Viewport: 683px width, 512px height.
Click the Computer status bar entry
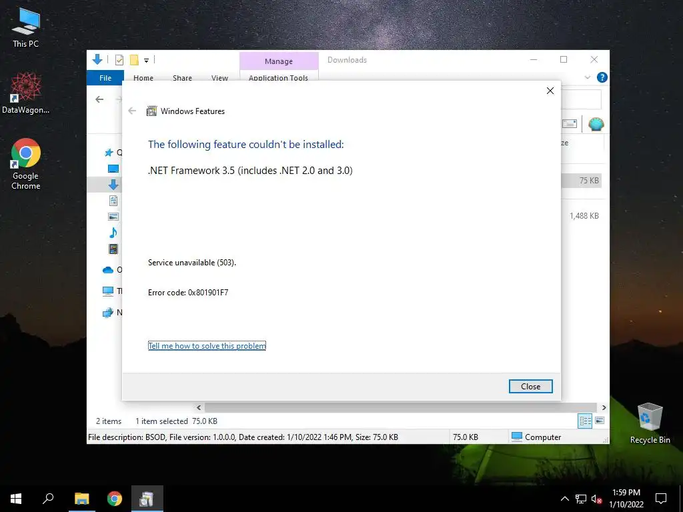click(536, 437)
